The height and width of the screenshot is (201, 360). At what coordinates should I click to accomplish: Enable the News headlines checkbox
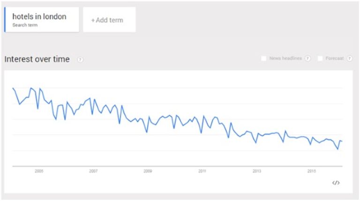(263, 58)
